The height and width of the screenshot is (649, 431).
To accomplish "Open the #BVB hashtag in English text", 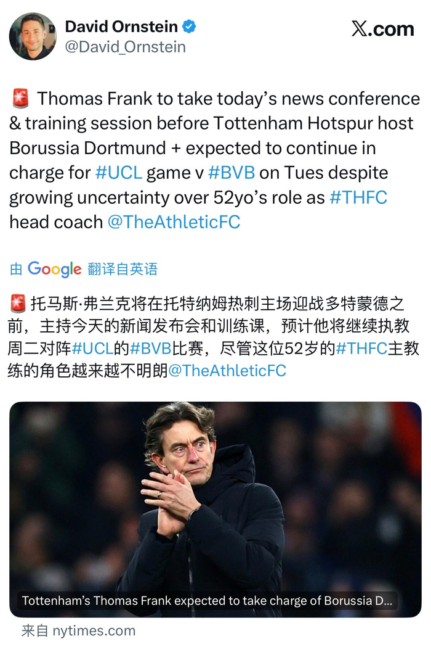I will [232, 173].
